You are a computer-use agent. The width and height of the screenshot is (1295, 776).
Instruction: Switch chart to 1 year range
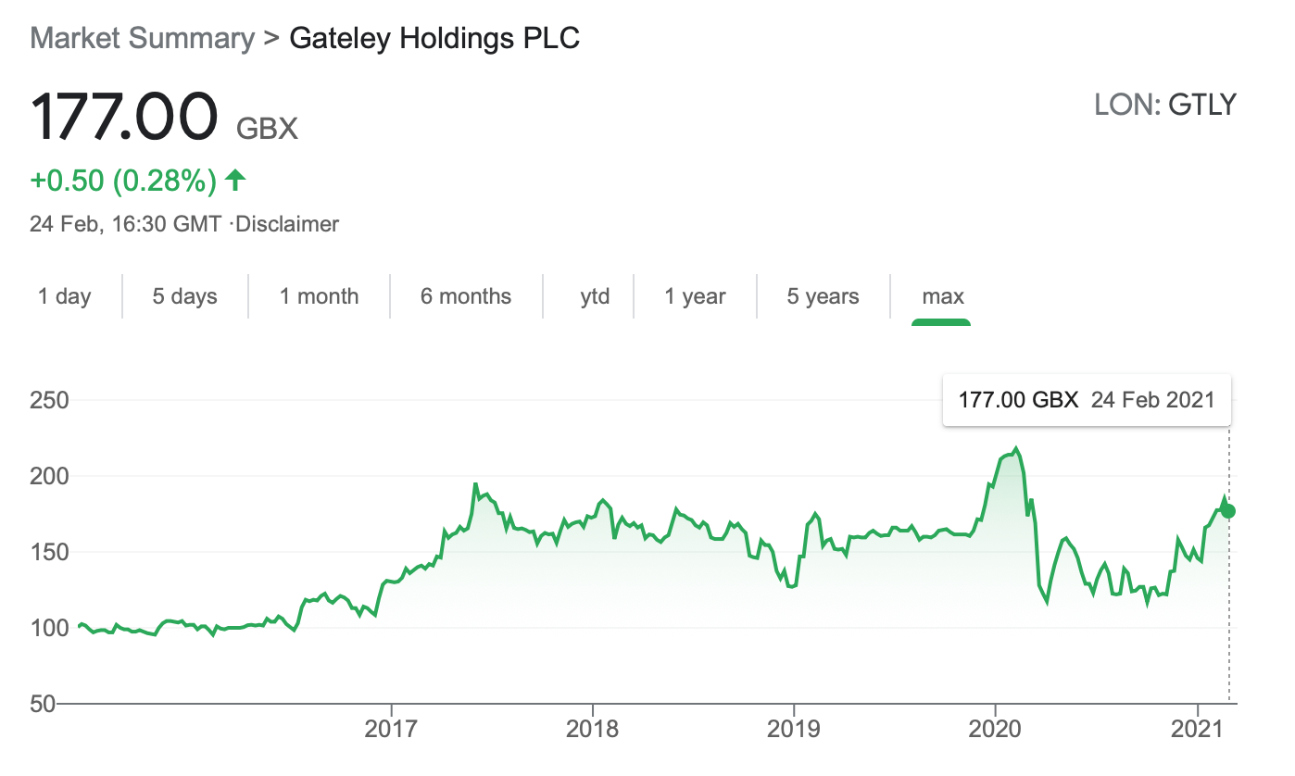pyautogui.click(x=695, y=296)
